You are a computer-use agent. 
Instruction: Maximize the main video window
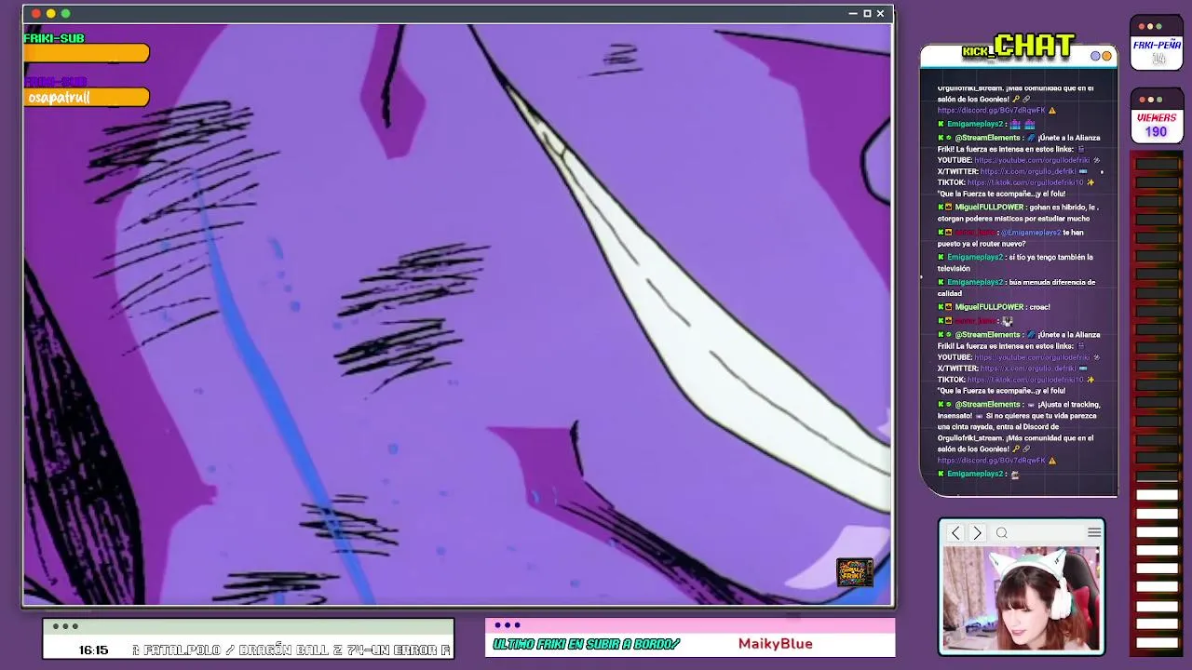pyautogui.click(x=867, y=13)
